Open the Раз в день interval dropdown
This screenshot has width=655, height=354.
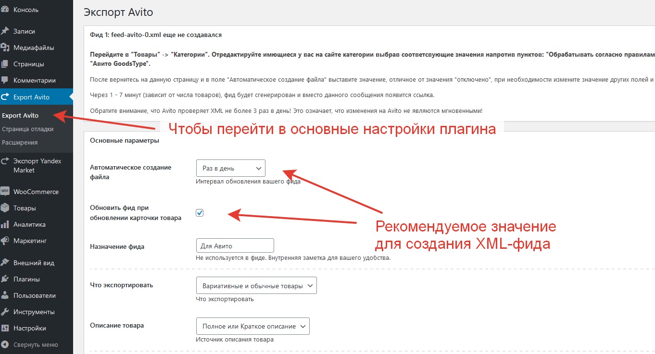coord(230,169)
